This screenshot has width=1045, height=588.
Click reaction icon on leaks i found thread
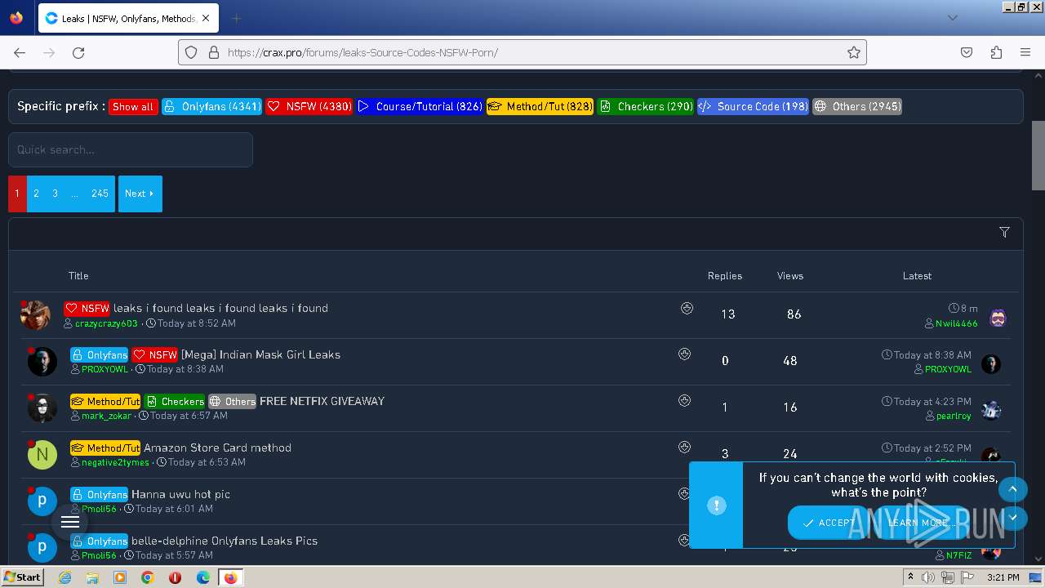pyautogui.click(x=687, y=308)
